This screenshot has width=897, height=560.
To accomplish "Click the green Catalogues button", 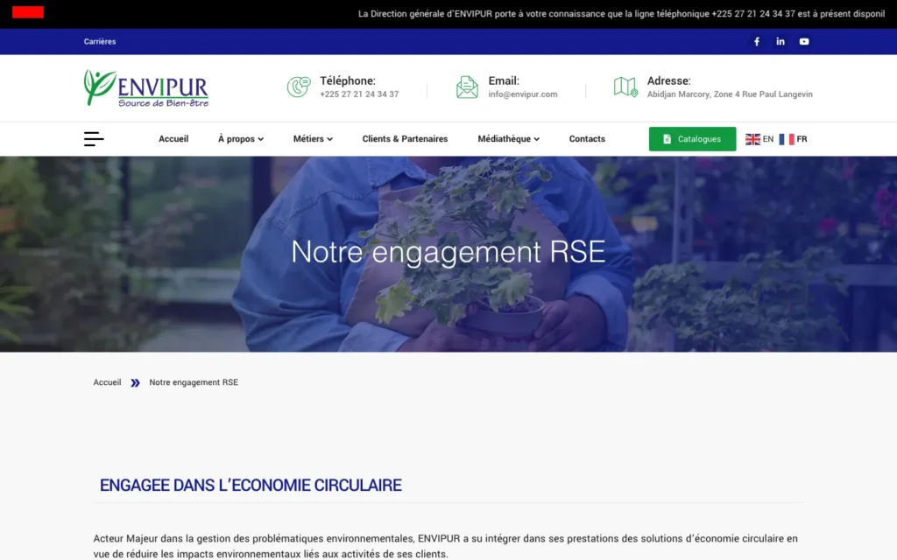I will [692, 139].
